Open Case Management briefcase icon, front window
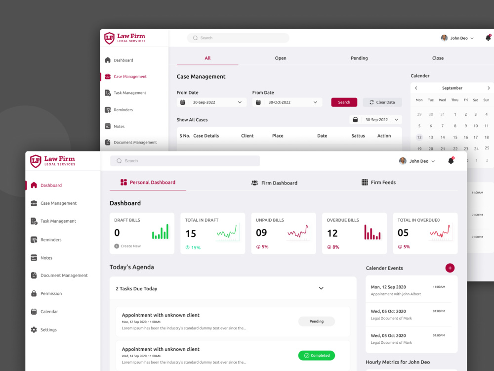 (x=34, y=203)
